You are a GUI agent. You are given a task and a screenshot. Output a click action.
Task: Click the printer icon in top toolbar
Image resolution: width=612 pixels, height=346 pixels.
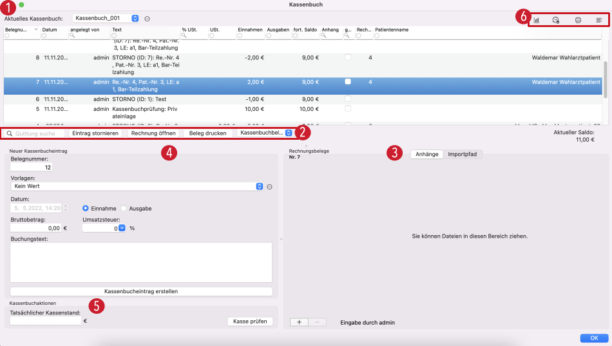(x=578, y=20)
